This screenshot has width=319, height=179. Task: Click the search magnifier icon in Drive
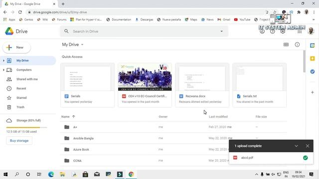coord(66,31)
